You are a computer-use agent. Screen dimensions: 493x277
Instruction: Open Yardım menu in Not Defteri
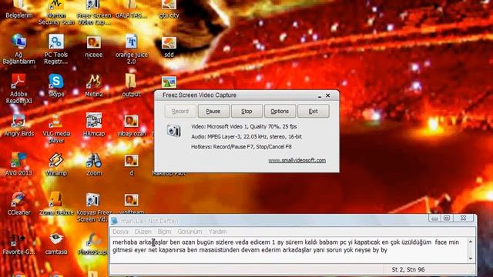(x=217, y=232)
